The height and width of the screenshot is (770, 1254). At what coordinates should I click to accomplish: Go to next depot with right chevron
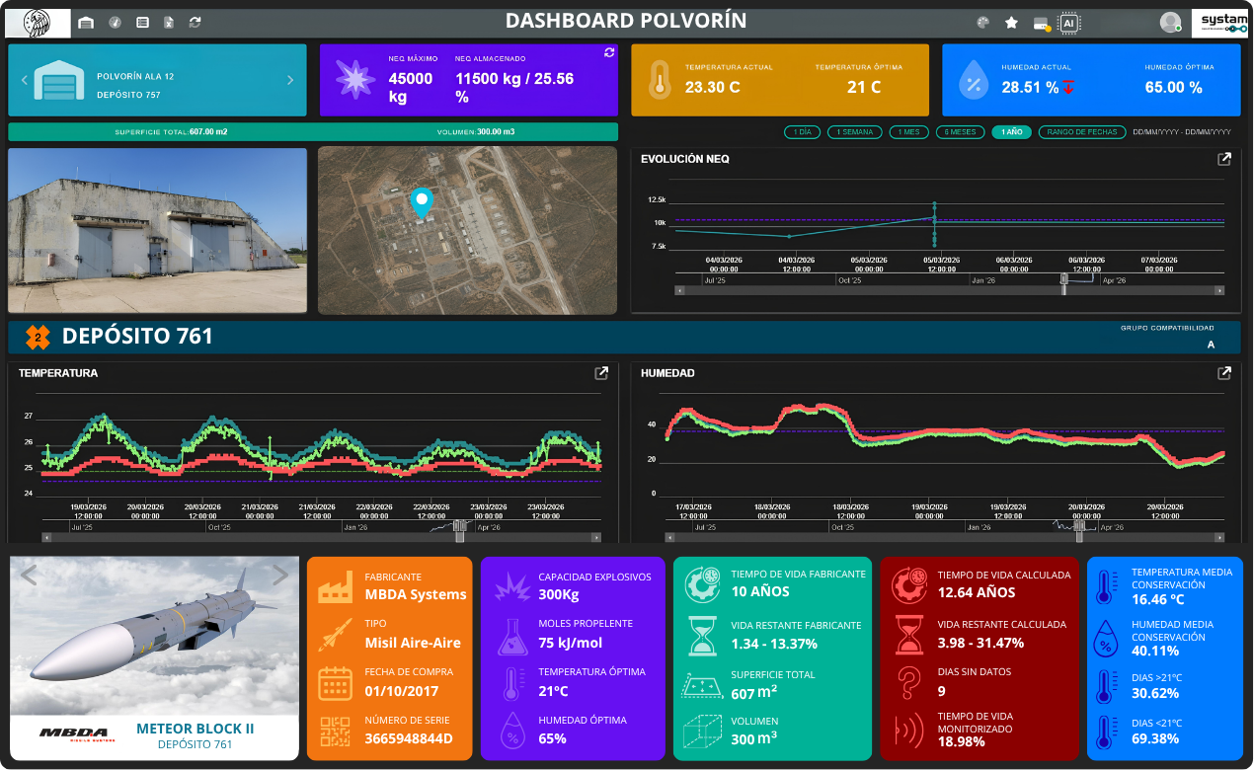click(x=290, y=80)
